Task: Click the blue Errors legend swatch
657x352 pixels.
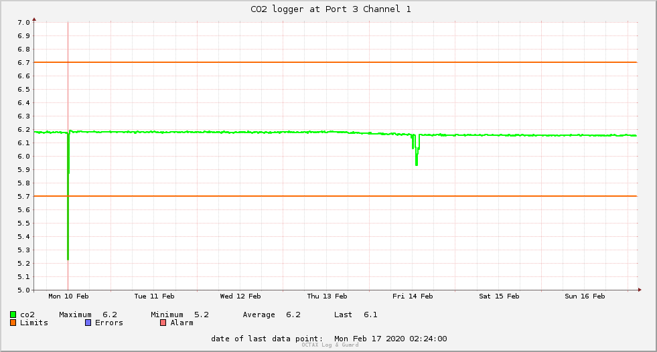Action: (x=88, y=323)
